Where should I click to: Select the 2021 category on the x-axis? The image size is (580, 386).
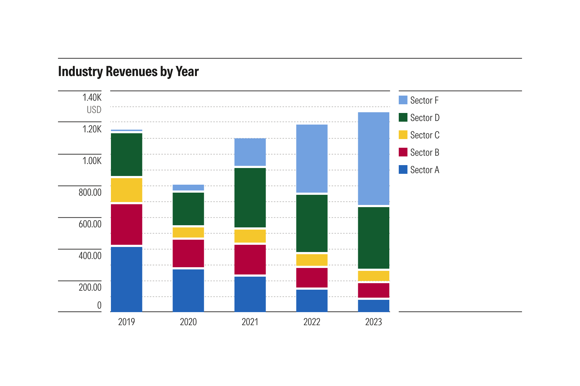click(250, 322)
